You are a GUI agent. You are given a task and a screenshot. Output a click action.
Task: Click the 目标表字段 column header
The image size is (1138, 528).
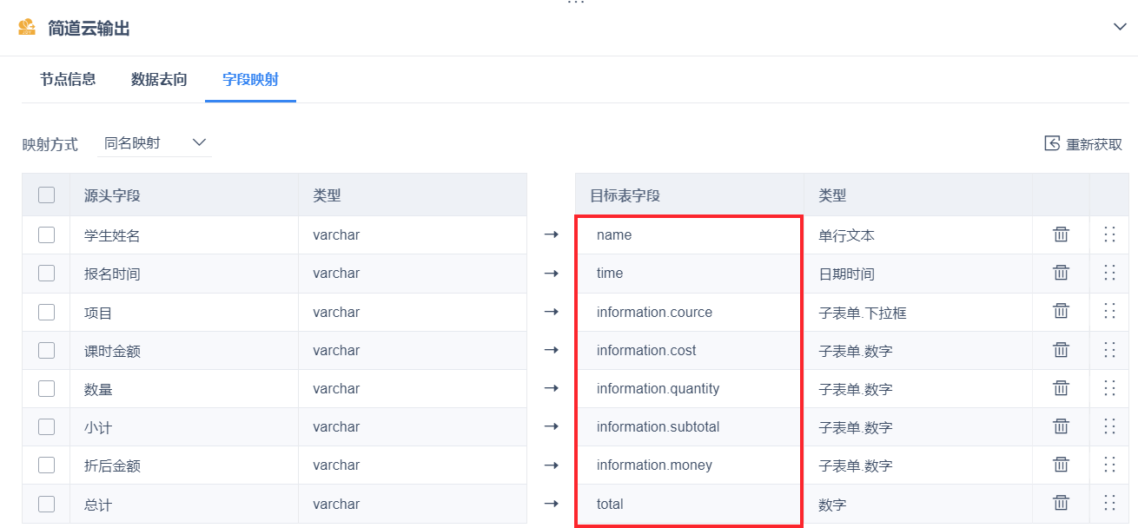click(x=625, y=195)
